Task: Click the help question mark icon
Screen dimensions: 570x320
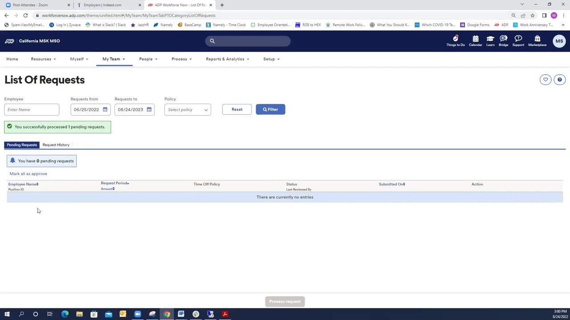Action: point(560,80)
